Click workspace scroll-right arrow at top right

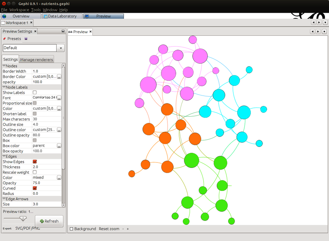pos(319,22)
